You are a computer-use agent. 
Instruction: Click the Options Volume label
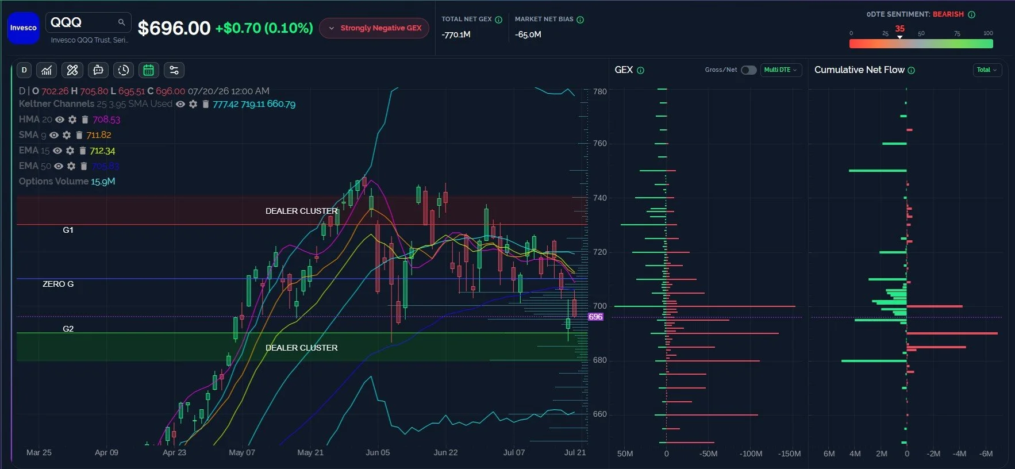pos(53,182)
